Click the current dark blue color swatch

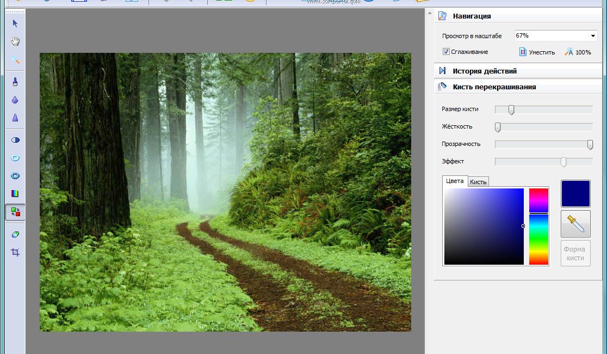click(575, 193)
